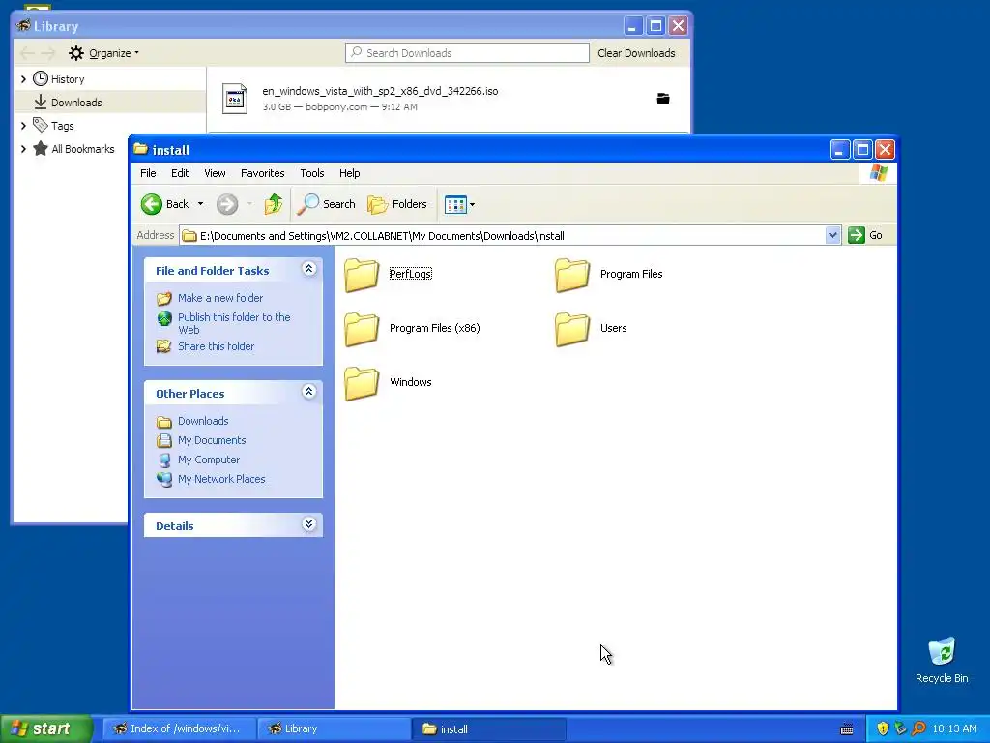Select the PerfLogs folder icon
Screen dimensions: 990x743
[x=362, y=275]
